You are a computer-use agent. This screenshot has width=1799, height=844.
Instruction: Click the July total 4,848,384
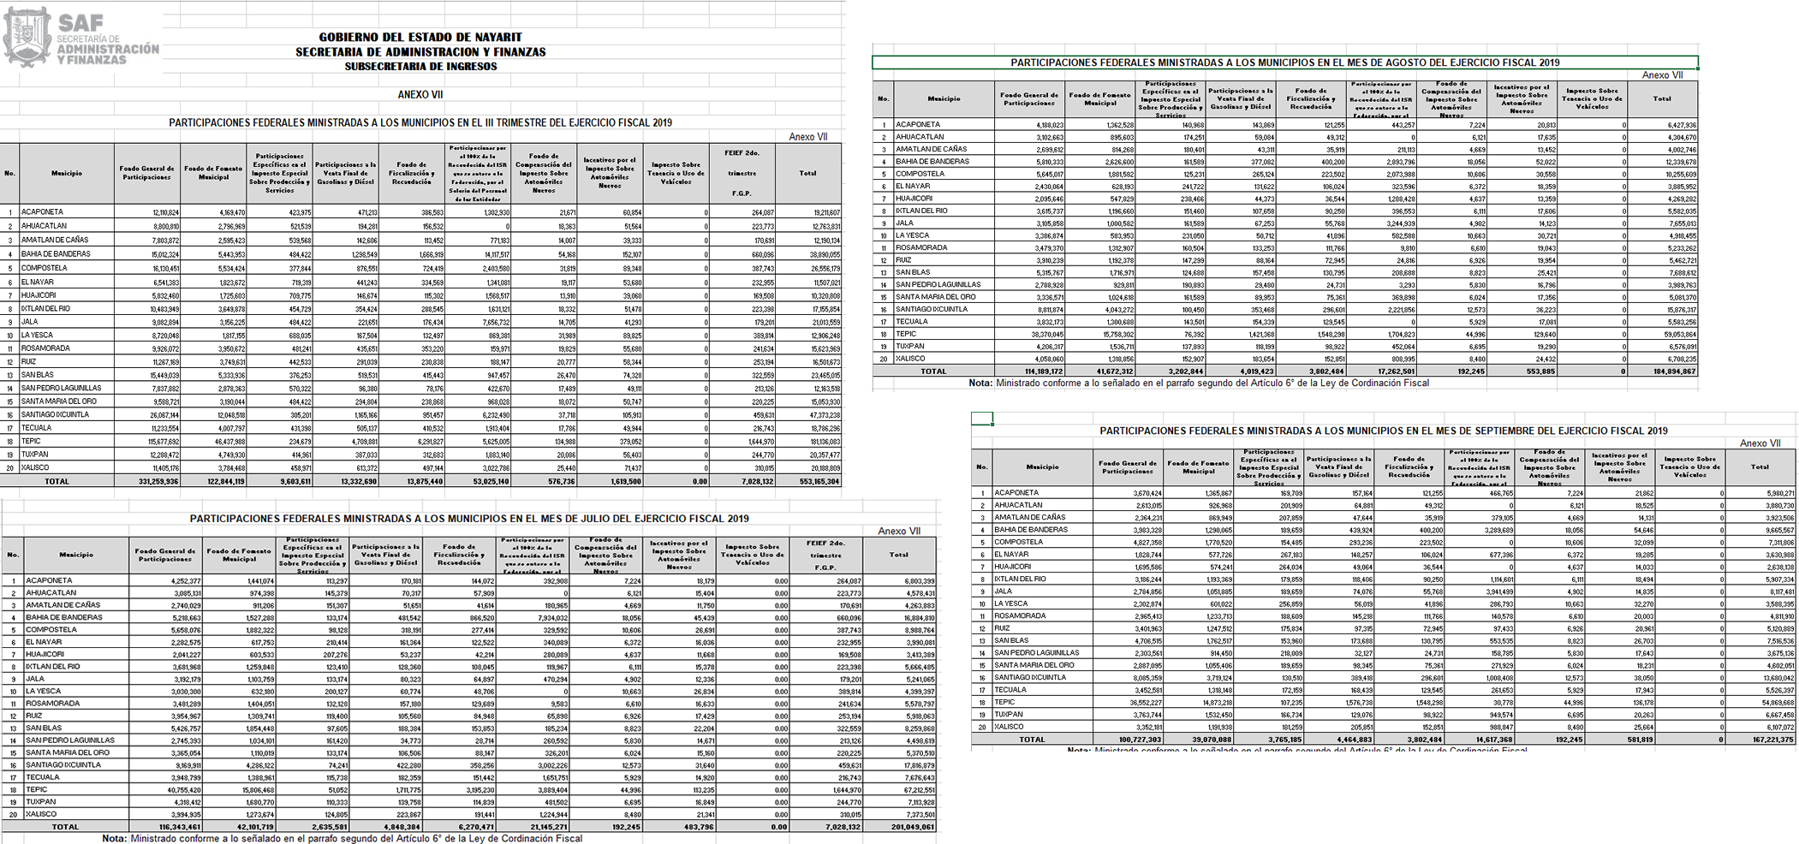pyautogui.click(x=386, y=827)
